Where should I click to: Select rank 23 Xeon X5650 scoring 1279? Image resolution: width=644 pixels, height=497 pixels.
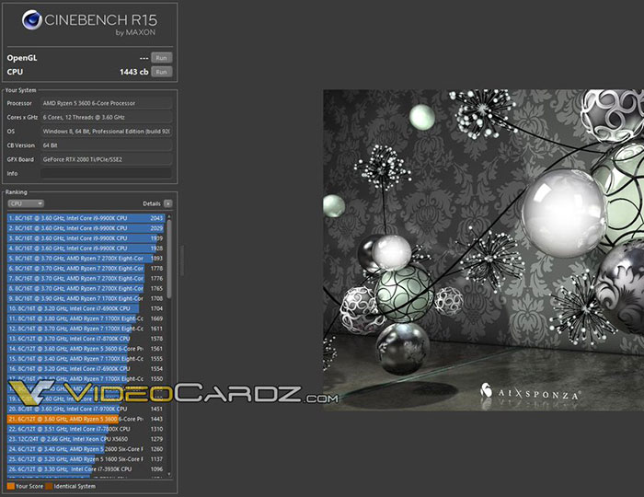86,439
